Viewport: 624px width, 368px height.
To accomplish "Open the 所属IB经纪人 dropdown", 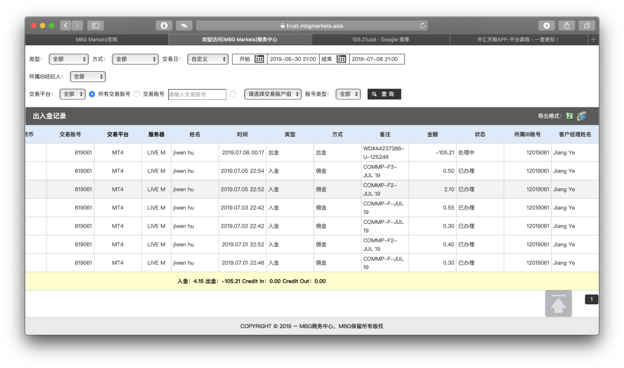I will 88,77.
